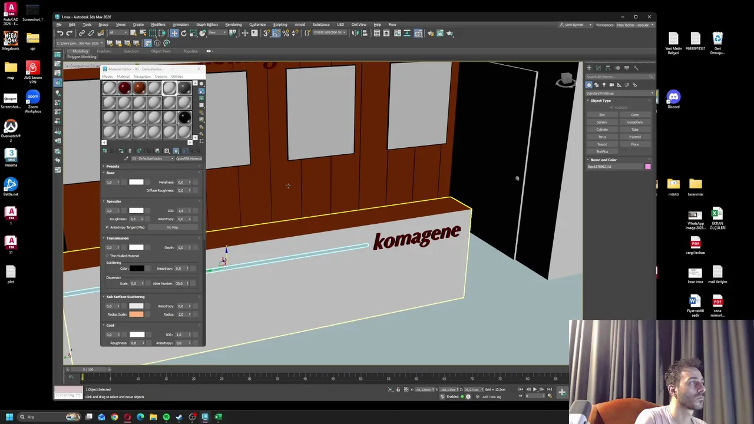Open the Scripting menu
The width and height of the screenshot is (754, 424).
280,25
